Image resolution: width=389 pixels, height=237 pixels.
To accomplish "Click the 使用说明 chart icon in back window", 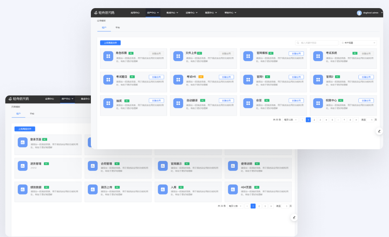I will tap(233, 166).
